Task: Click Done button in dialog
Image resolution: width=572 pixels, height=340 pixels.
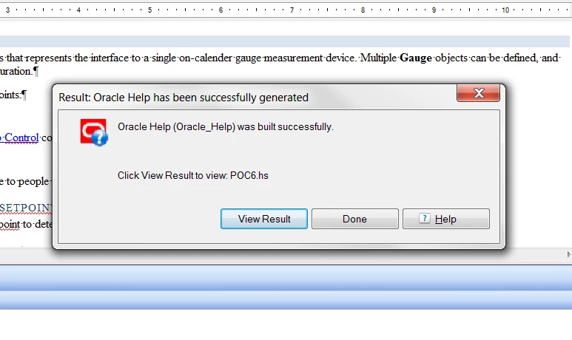Action: coord(355,219)
